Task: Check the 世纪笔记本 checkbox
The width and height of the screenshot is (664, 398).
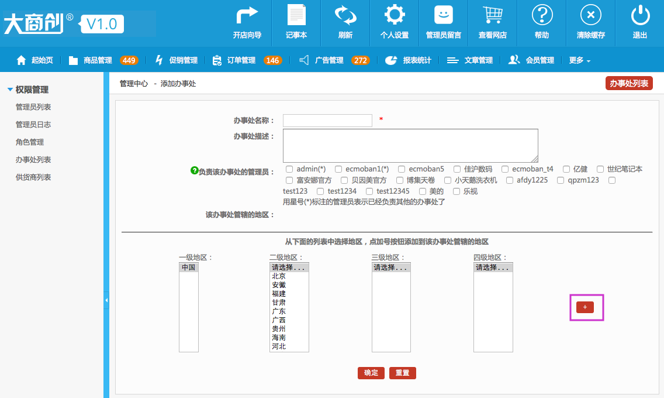Action: 600,169
